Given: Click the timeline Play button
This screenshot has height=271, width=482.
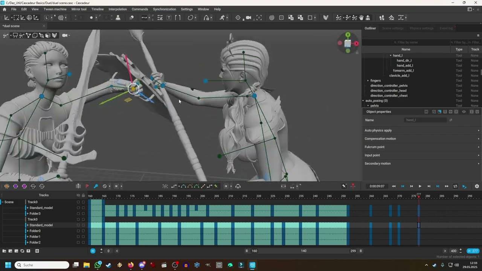Looking at the screenshot, I should pos(420,186).
